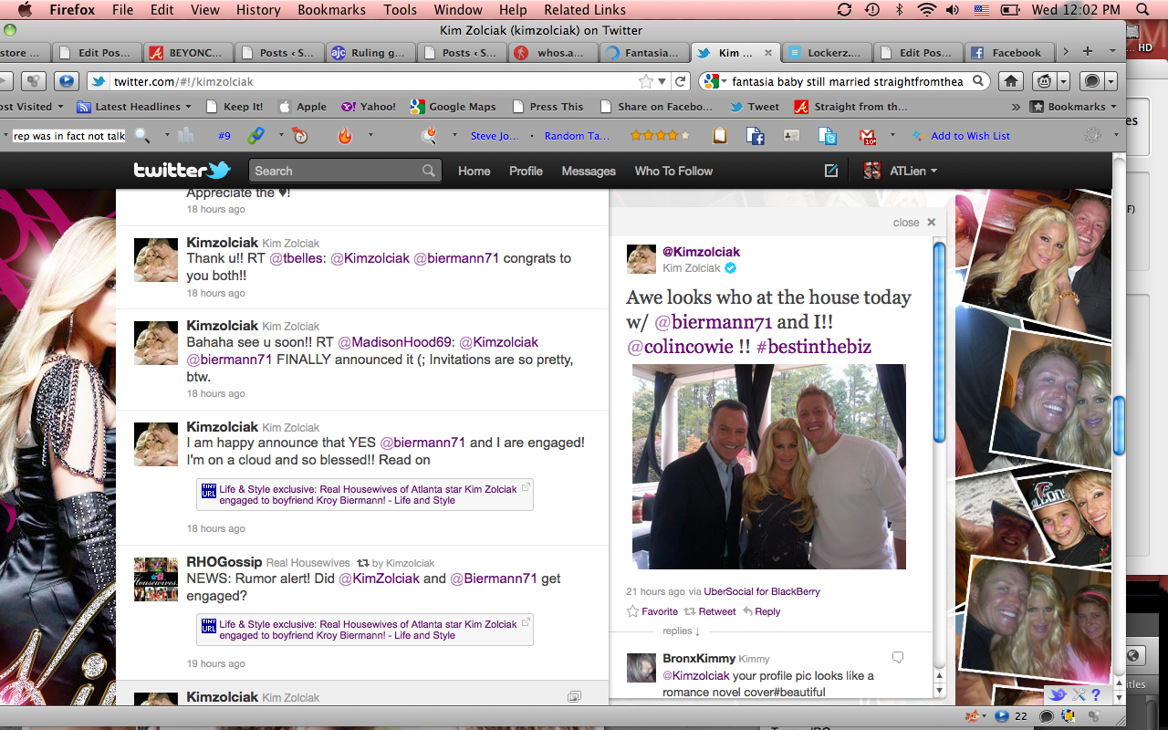Click the compose new tweet icon

coord(831,171)
